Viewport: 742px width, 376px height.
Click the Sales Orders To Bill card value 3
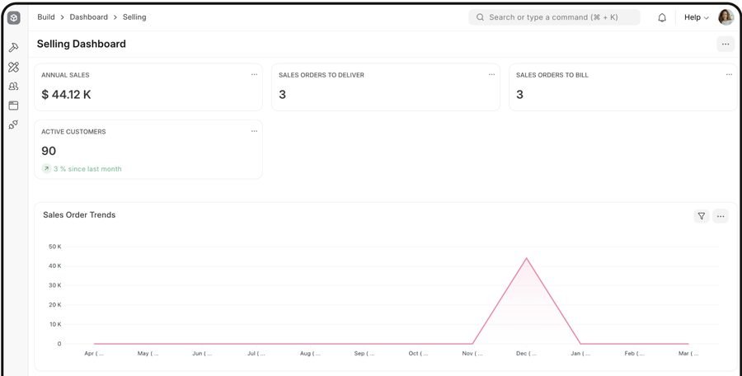pyautogui.click(x=519, y=95)
